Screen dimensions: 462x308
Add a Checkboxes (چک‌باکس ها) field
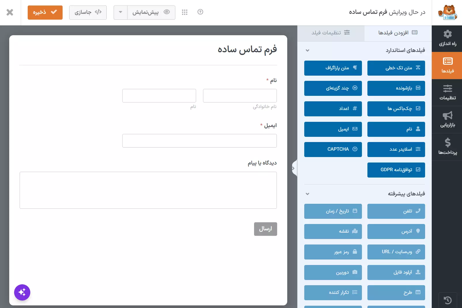coord(396,109)
